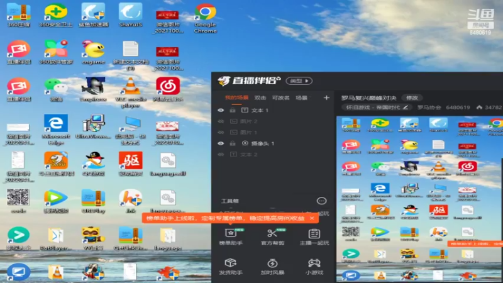Open more toolbox options via the circled dots icon
The image size is (503, 283).
click(321, 201)
